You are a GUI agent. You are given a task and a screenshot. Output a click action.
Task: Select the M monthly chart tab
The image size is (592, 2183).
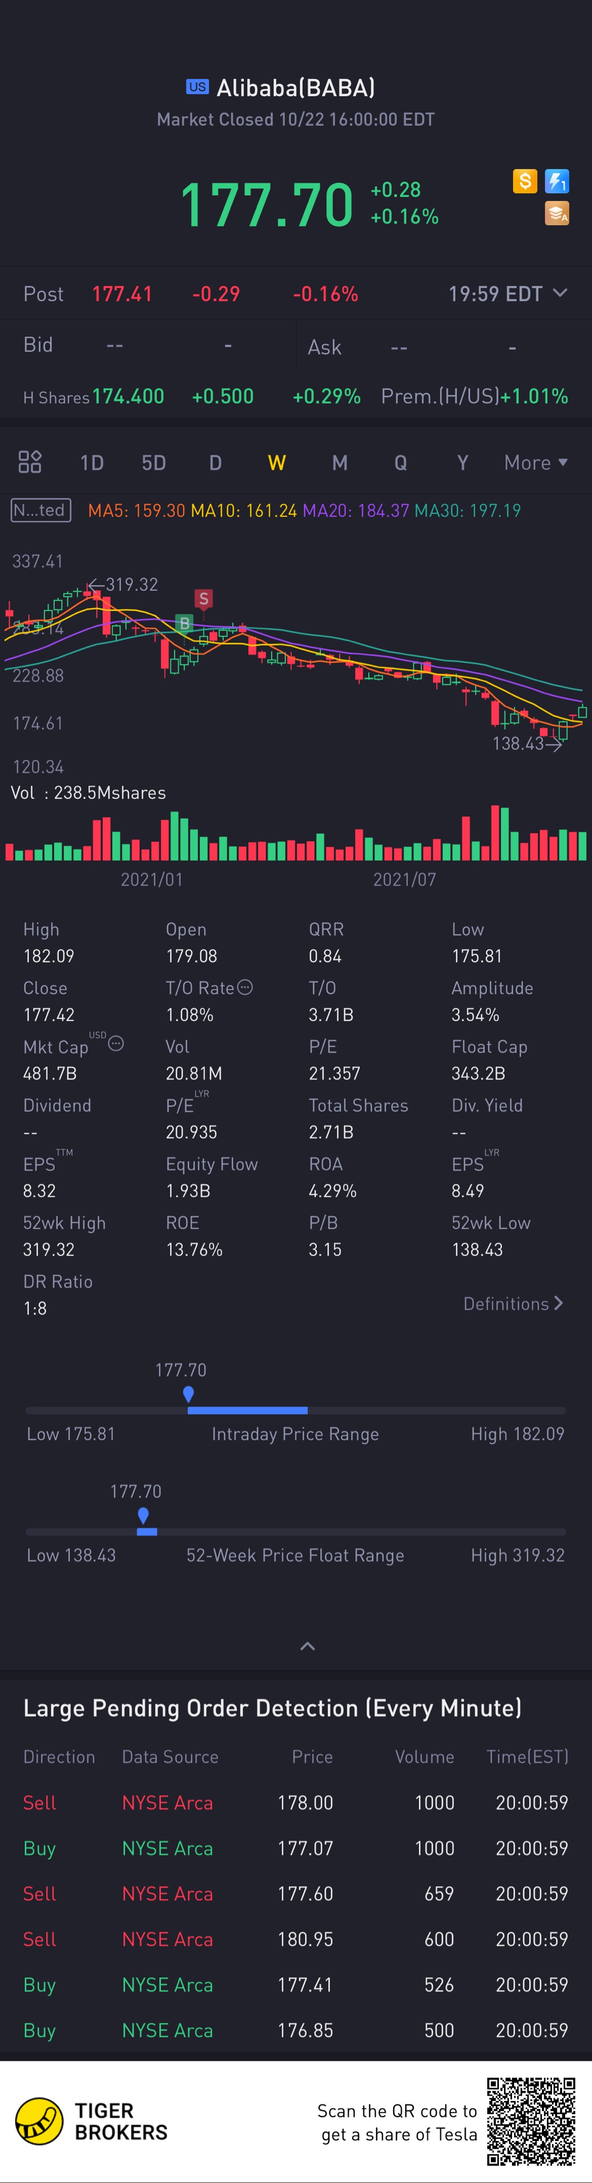[x=339, y=463]
